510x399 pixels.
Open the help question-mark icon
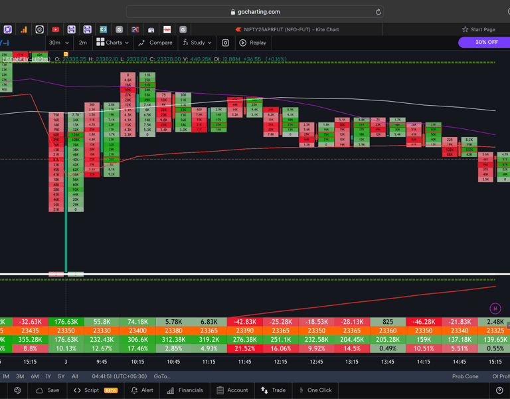click(x=499, y=390)
